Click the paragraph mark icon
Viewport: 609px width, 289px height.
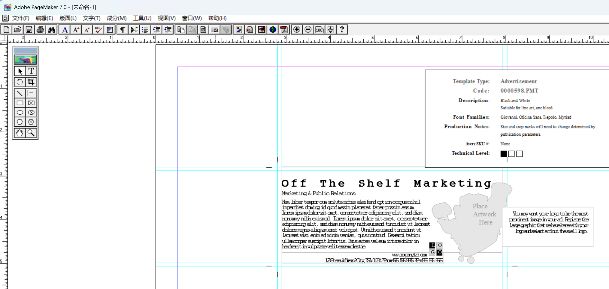click(123, 29)
